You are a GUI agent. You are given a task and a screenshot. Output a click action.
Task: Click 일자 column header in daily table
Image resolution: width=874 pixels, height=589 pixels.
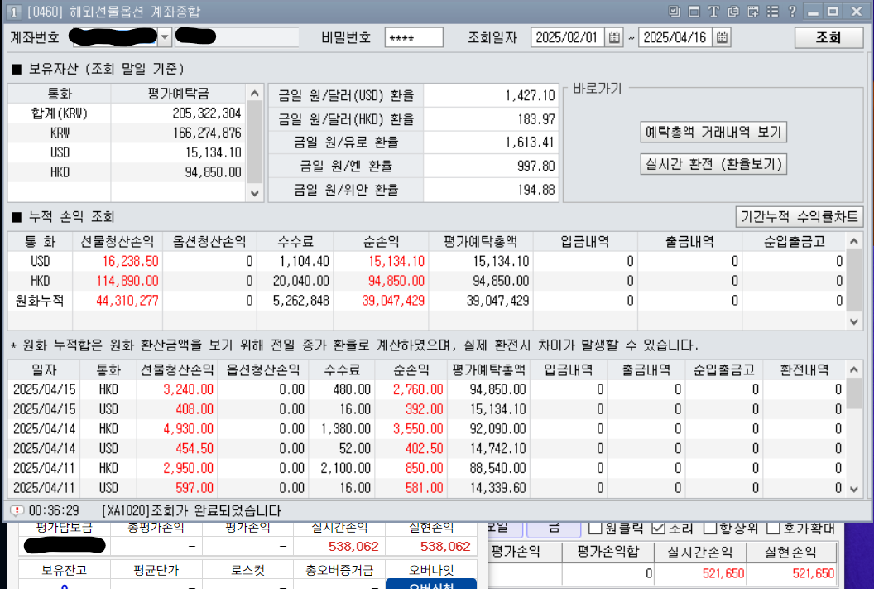tap(44, 369)
